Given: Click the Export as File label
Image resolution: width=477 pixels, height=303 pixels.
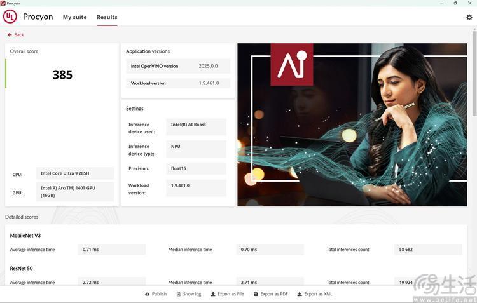Looking at the screenshot, I should [231, 294].
